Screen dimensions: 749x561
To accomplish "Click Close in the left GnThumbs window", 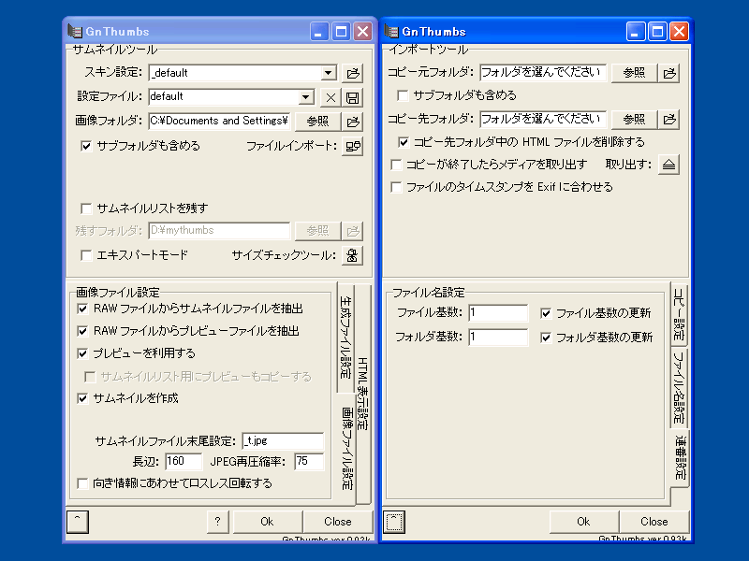I will tap(338, 522).
